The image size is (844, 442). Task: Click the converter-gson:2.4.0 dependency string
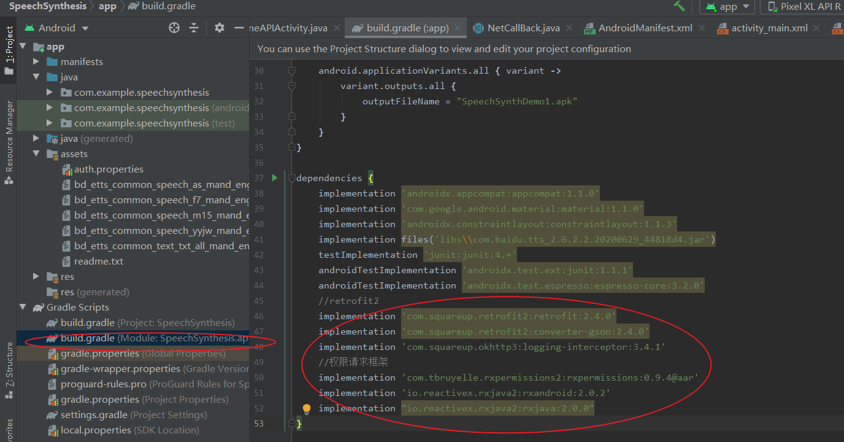525,331
